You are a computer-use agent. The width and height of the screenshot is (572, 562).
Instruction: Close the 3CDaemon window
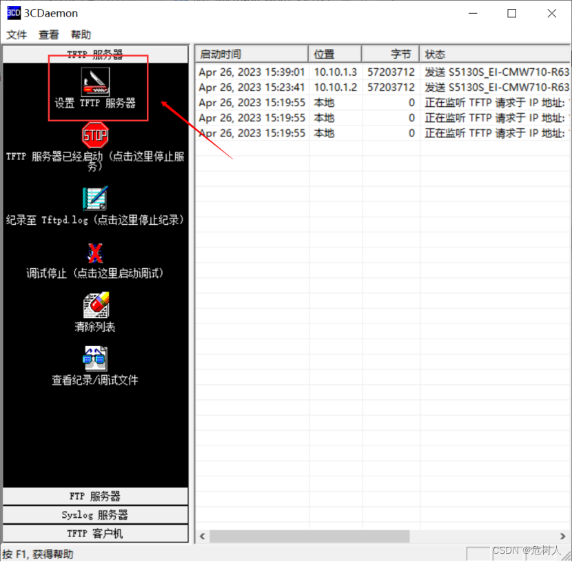pyautogui.click(x=552, y=14)
